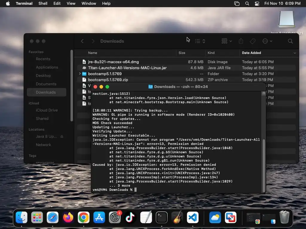Open the red-blue arrows app in Dock
The height and width of the screenshot is (229, 306).
click(230, 217)
